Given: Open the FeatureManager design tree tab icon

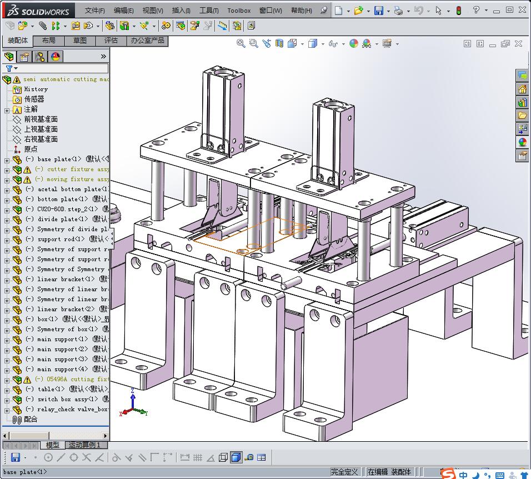Looking at the screenshot, I should 9,57.
